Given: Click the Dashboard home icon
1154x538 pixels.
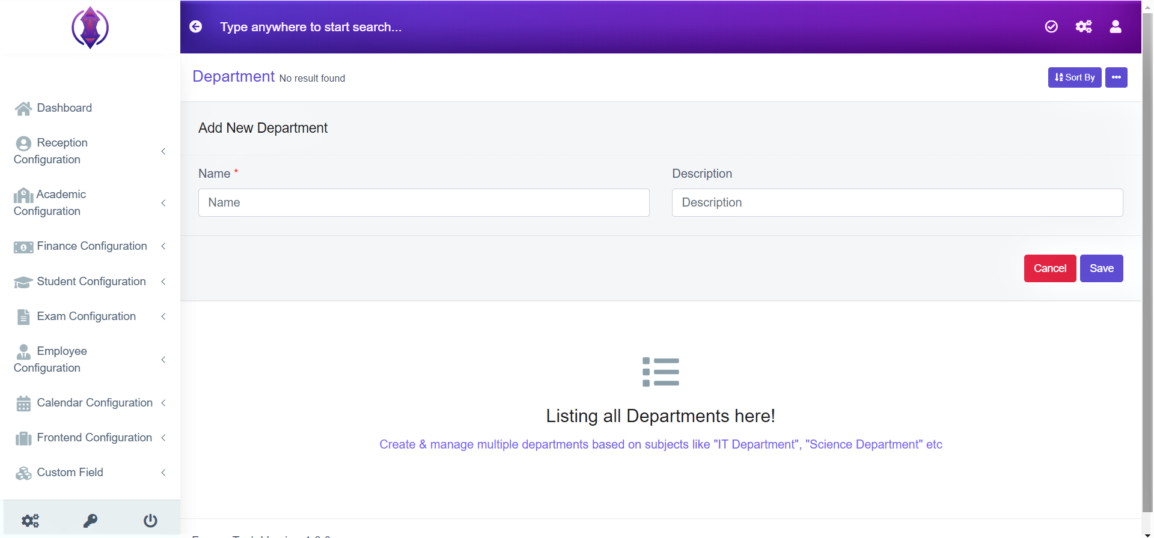Looking at the screenshot, I should click(23, 109).
